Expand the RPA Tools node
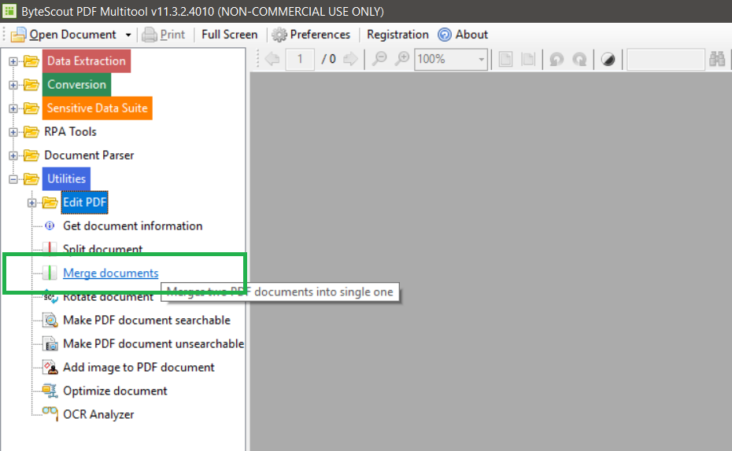732x451 pixels. (x=13, y=132)
